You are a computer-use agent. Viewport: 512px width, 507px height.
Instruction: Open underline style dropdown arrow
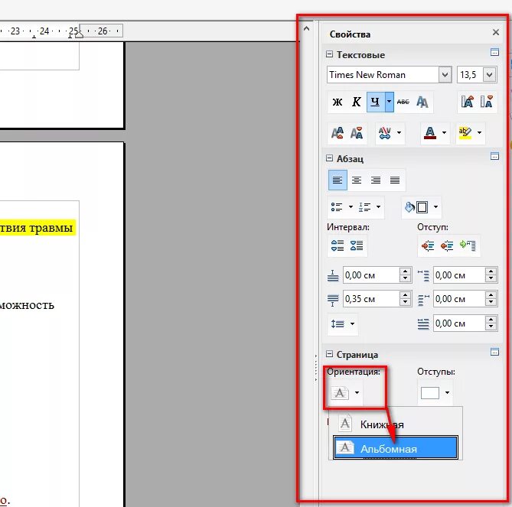(390, 102)
